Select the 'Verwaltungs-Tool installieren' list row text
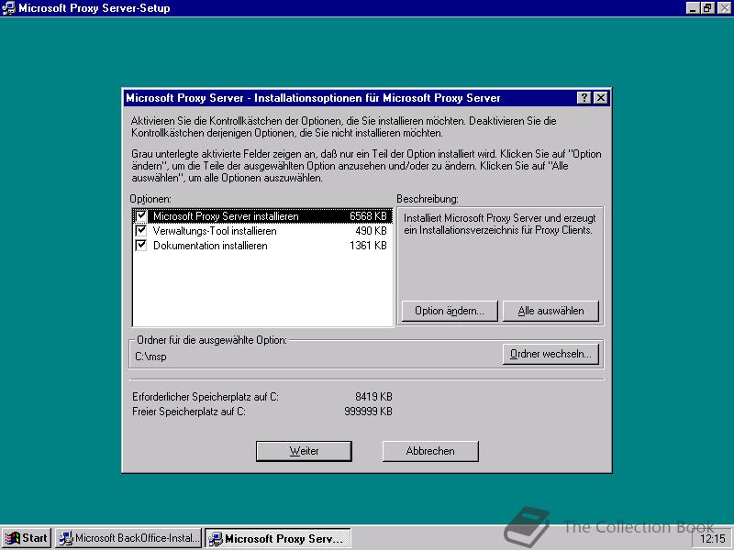The height and width of the screenshot is (550, 734). (x=215, y=231)
